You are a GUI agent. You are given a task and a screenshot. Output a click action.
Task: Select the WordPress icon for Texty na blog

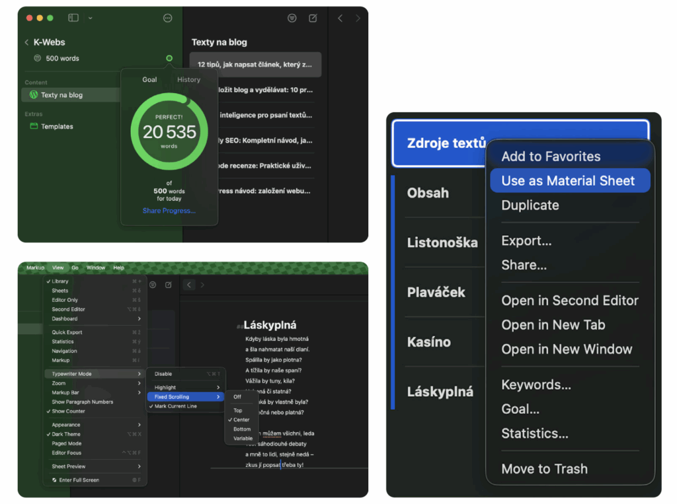34,95
